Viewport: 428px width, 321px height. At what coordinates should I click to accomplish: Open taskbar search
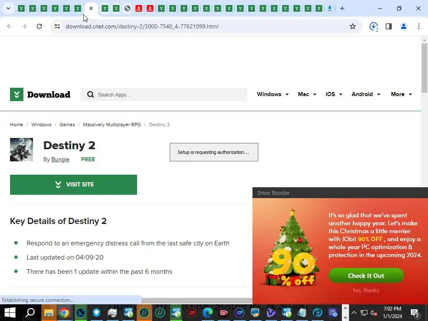pyautogui.click(x=30, y=313)
